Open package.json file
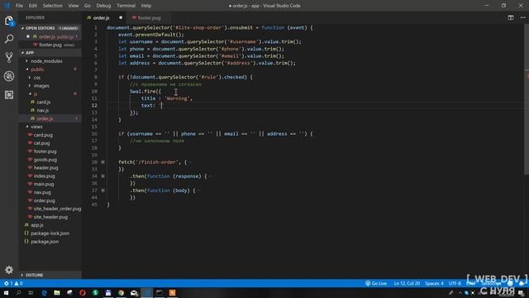529x298 pixels. tap(45, 242)
